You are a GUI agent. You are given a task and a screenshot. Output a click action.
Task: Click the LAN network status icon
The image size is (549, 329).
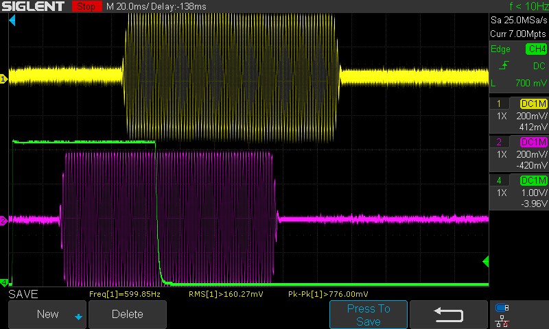502,321
